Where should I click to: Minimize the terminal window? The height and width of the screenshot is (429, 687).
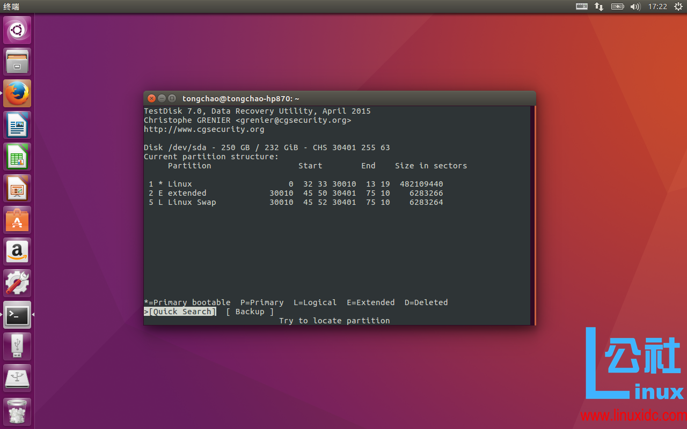[x=162, y=98]
